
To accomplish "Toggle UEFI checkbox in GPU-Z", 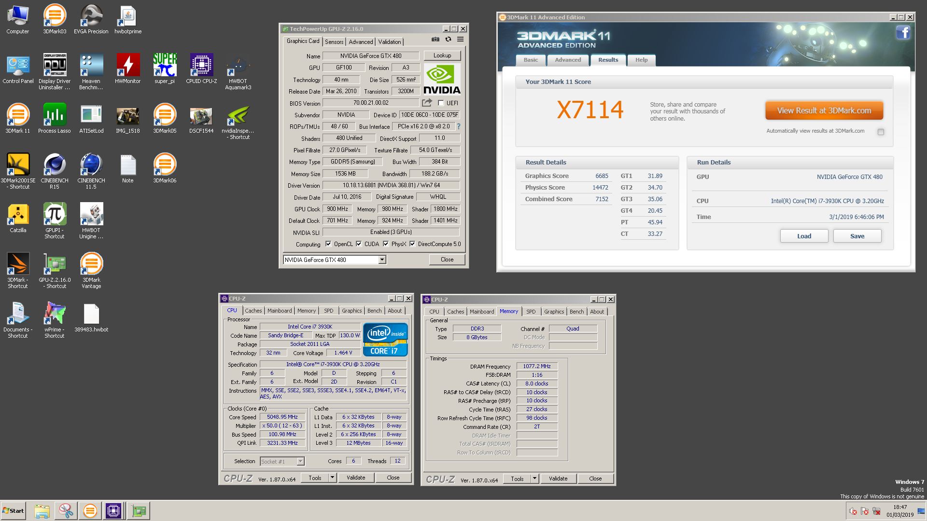I will click(x=441, y=103).
